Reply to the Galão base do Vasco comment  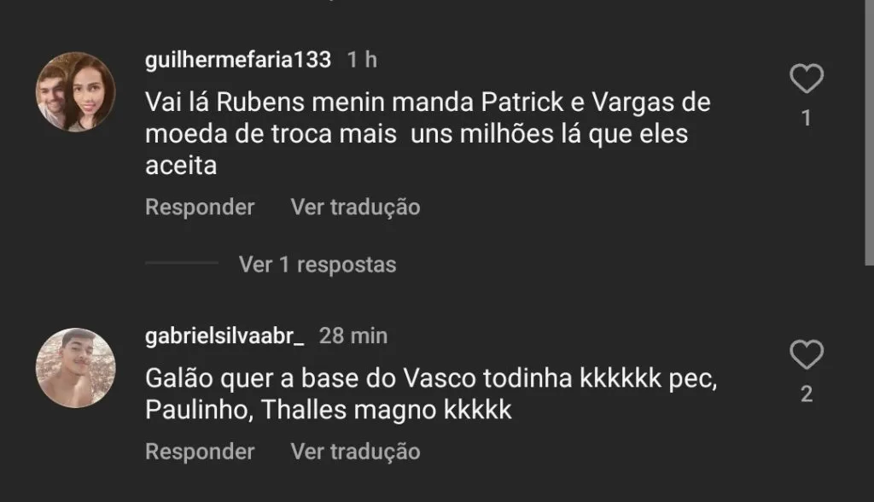point(200,452)
